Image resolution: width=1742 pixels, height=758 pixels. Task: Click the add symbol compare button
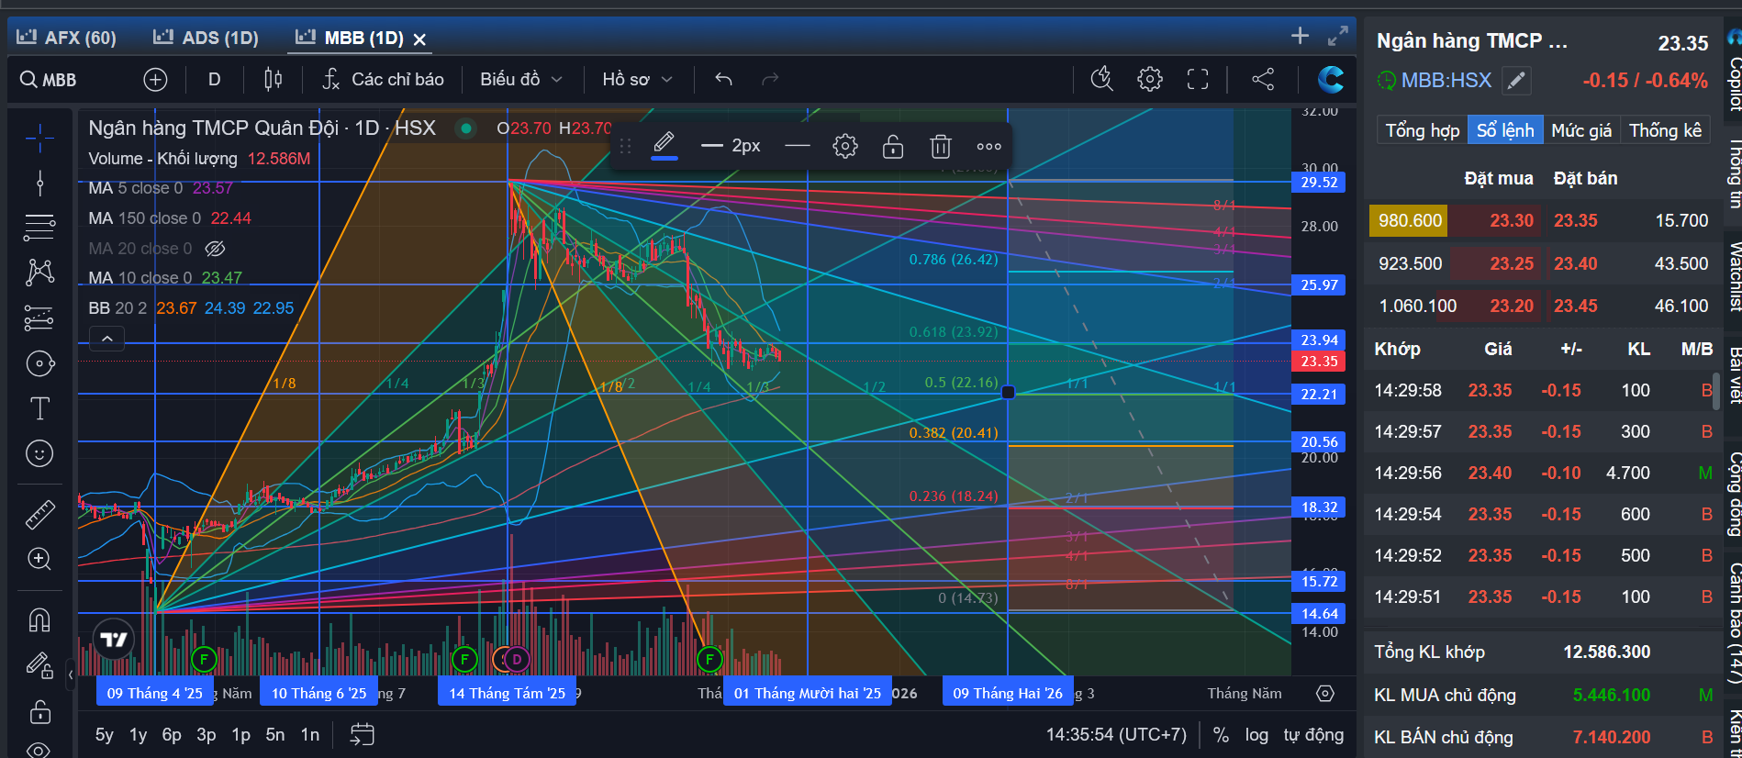(155, 80)
